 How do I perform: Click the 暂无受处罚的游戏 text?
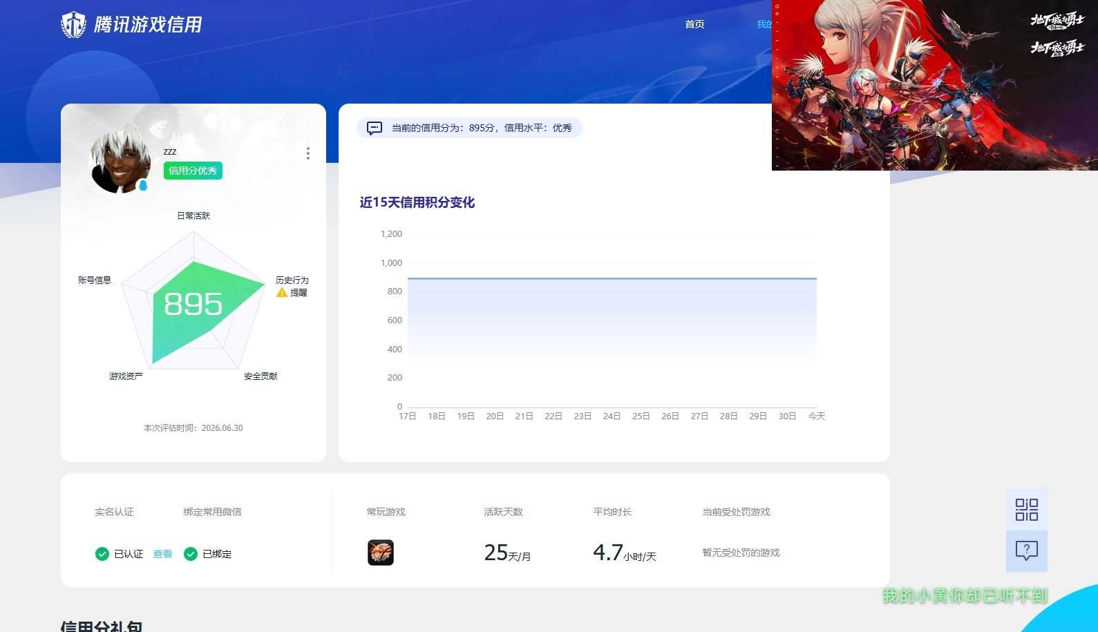tap(741, 553)
